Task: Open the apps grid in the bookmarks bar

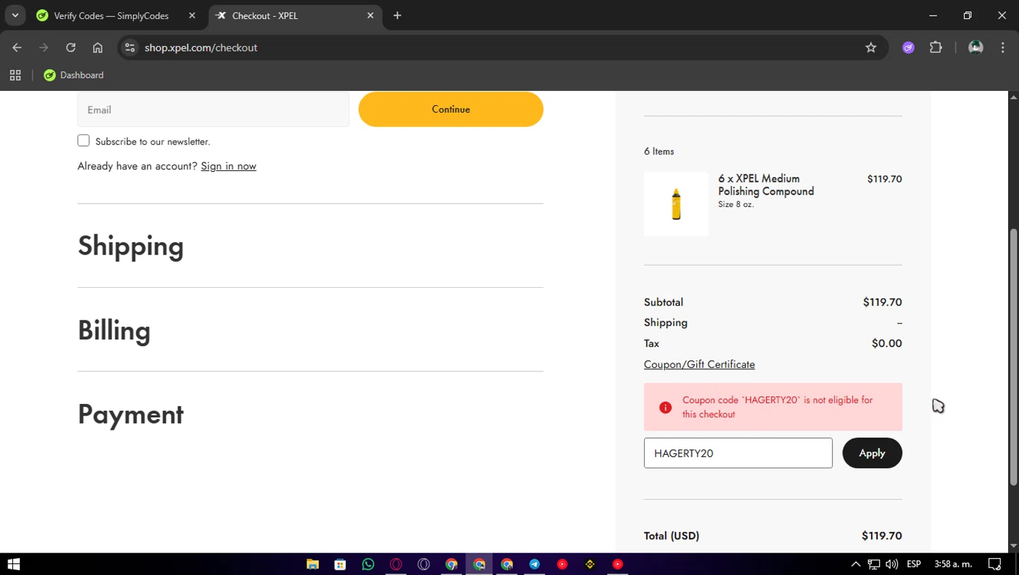Action: coord(15,75)
